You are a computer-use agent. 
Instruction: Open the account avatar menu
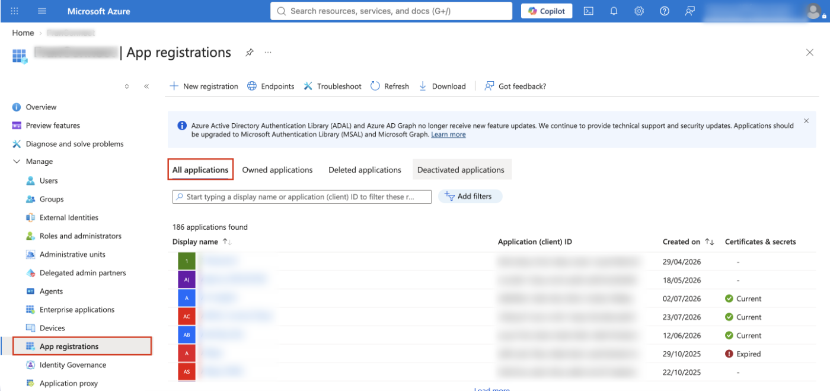pyautogui.click(x=813, y=11)
